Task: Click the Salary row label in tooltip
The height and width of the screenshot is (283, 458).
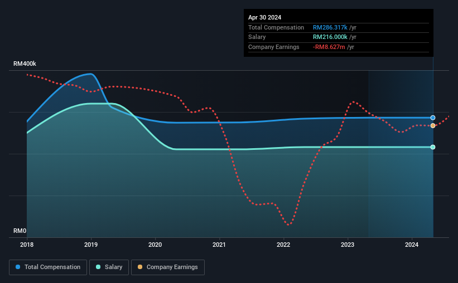Action: (x=257, y=37)
